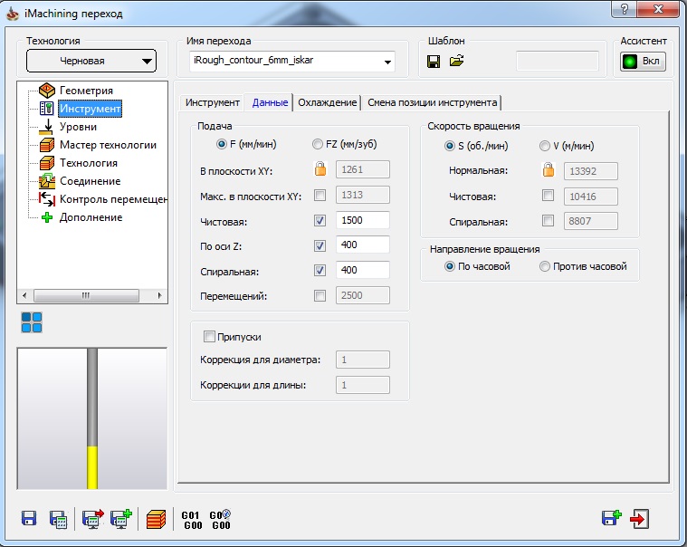
Task: Enable the Чистовая spin speed checkbox
Action: pyautogui.click(x=548, y=195)
